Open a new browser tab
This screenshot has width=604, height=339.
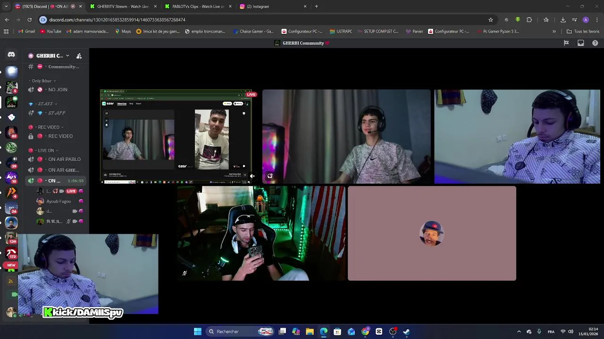[316, 7]
